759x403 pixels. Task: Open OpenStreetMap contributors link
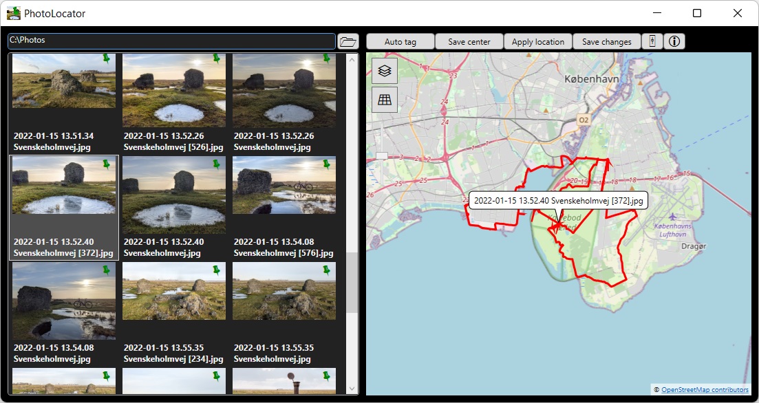pyautogui.click(x=705, y=390)
